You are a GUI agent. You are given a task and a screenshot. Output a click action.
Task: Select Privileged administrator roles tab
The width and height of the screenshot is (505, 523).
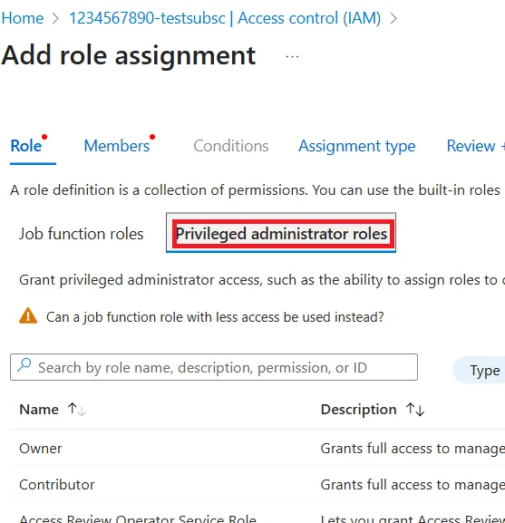[x=281, y=233]
